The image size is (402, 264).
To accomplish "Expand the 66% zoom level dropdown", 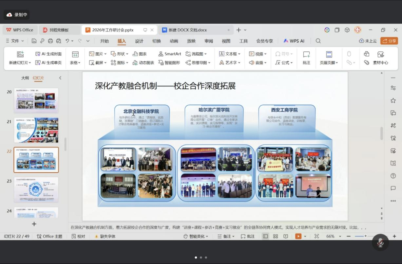I will 340,236.
